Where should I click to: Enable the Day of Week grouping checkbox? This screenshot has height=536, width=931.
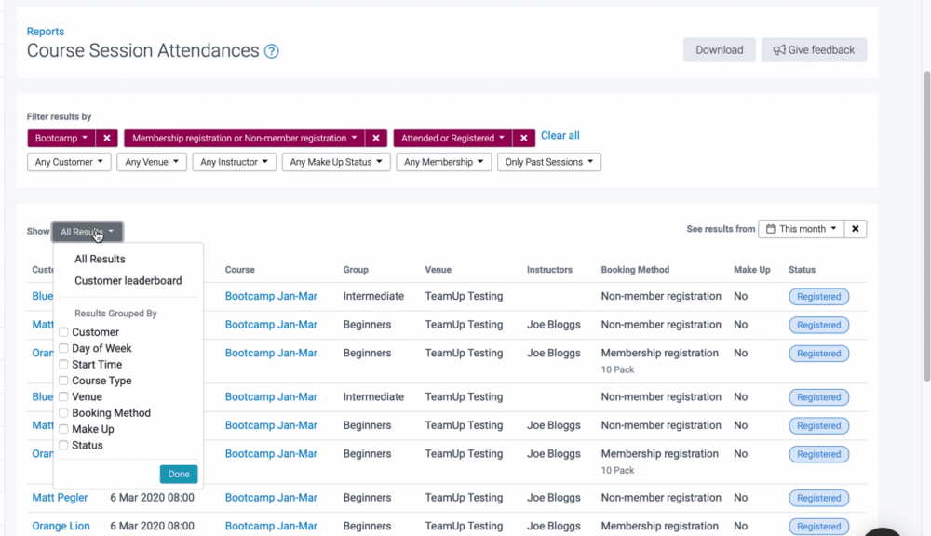64,348
